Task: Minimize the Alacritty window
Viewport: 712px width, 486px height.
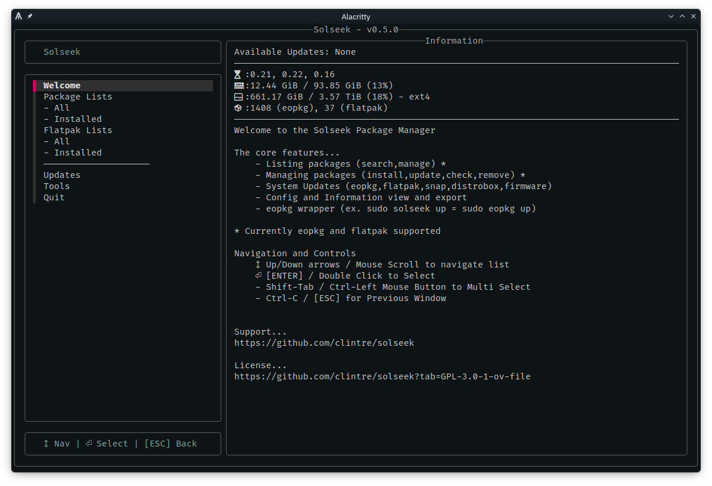Action: [x=671, y=16]
